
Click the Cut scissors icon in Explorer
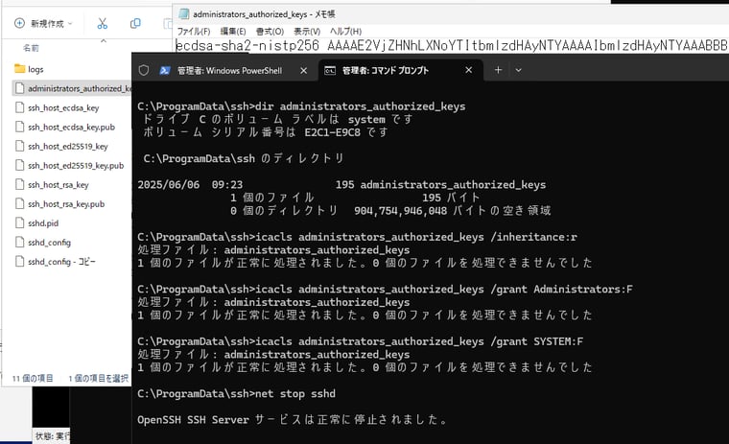click(x=103, y=23)
